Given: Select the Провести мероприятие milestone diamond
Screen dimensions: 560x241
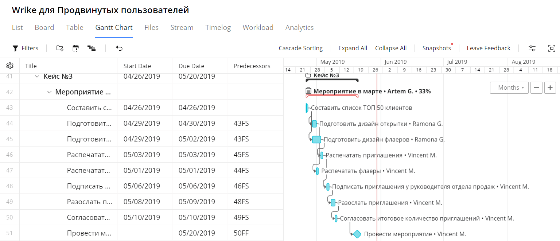Looking at the screenshot, I should 357,234.
